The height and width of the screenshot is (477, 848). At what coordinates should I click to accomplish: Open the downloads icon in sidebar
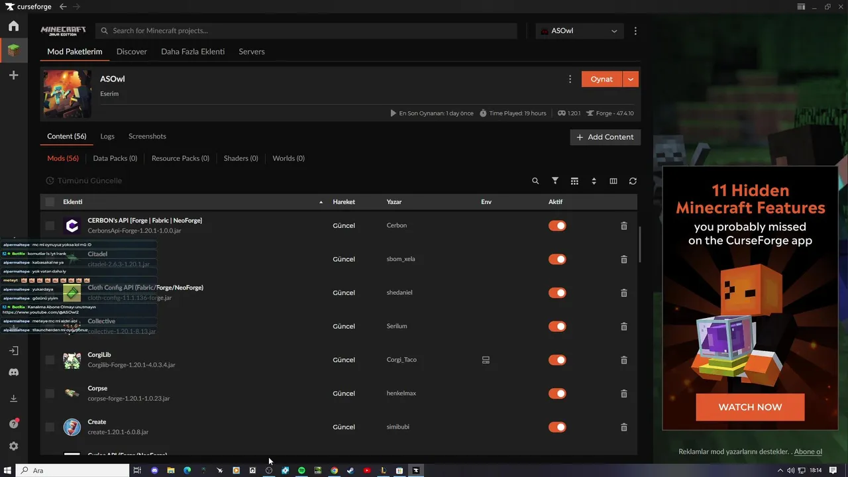[13, 398]
